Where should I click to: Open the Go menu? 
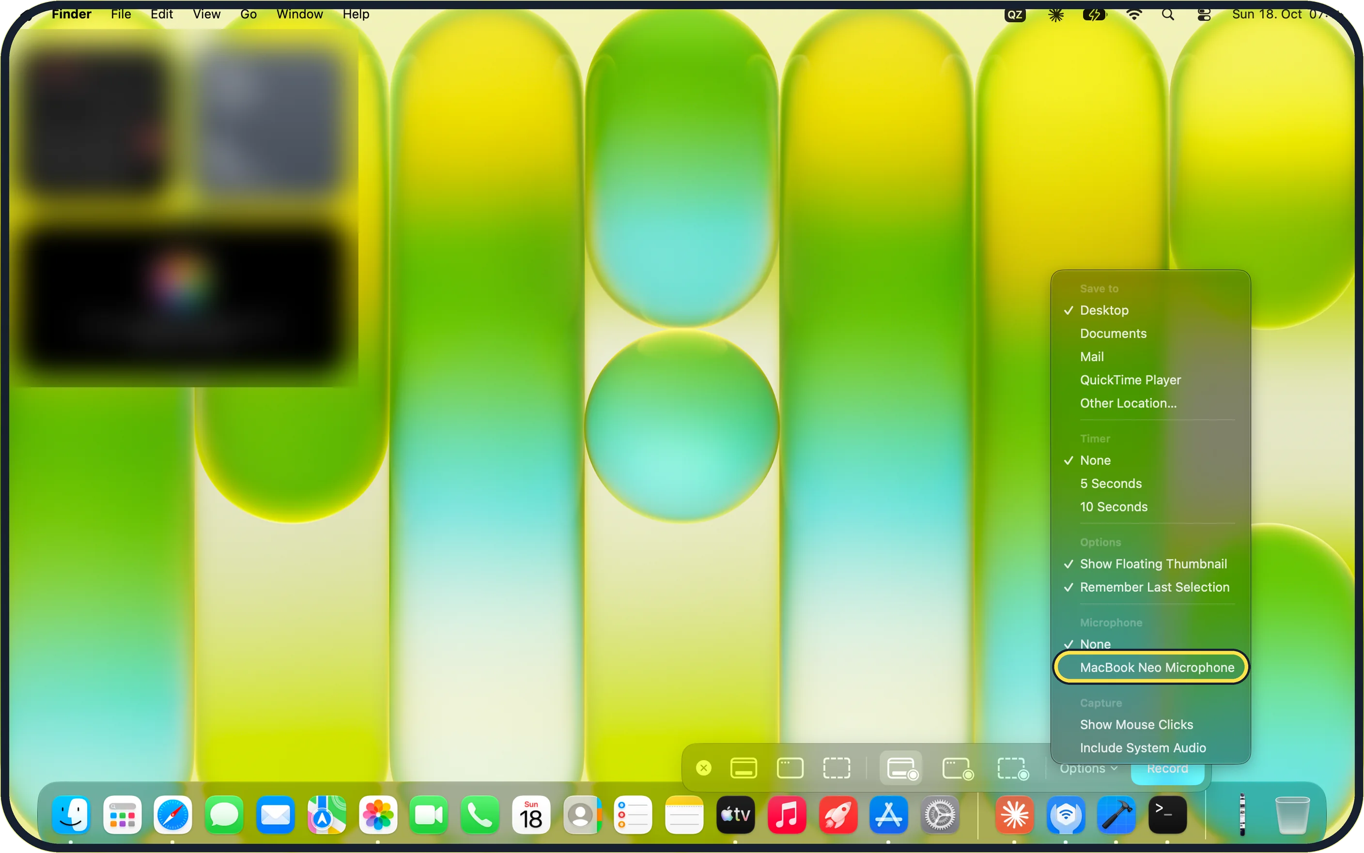click(x=248, y=14)
